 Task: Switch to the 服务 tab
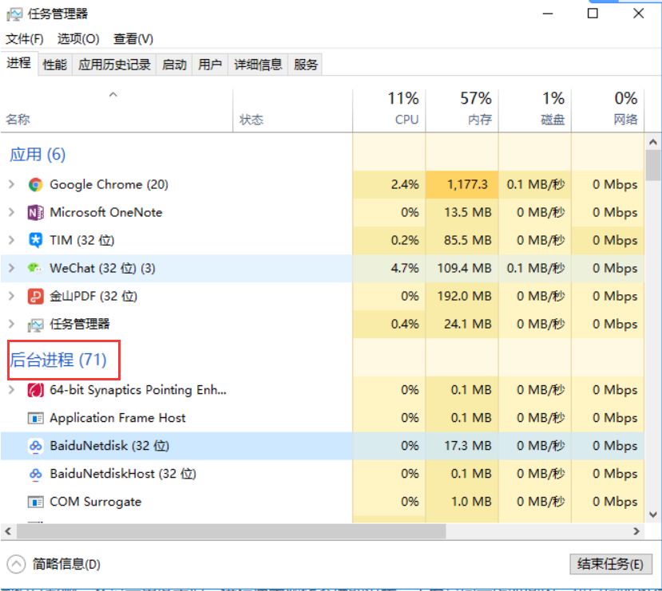tap(306, 65)
